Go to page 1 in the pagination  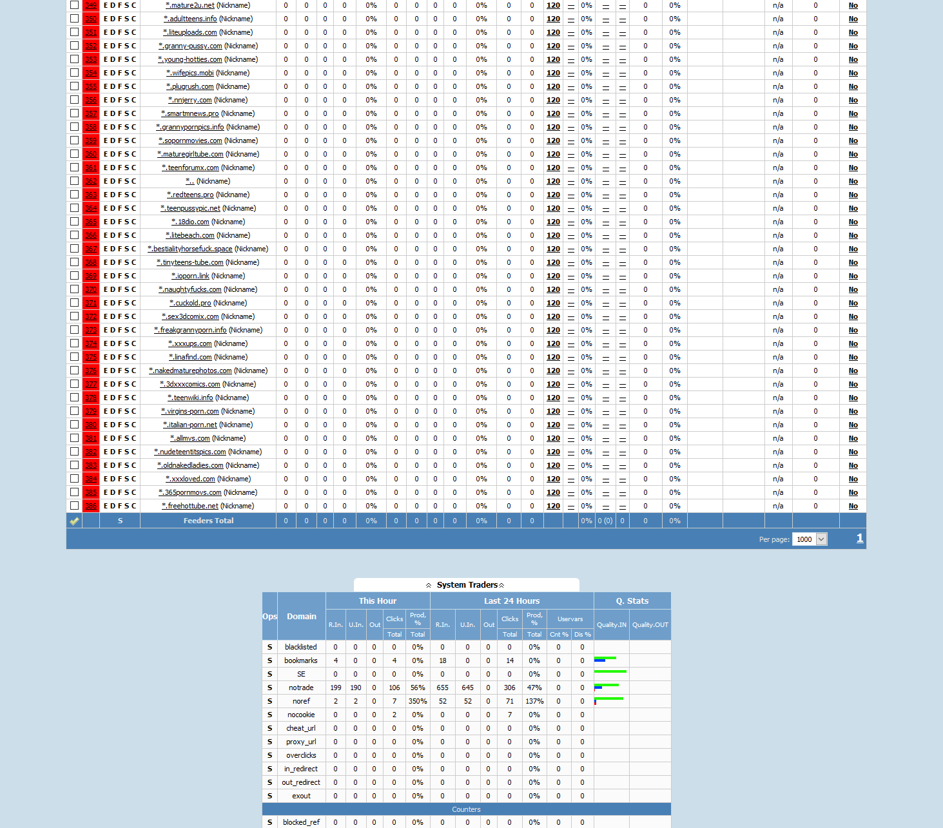click(860, 538)
